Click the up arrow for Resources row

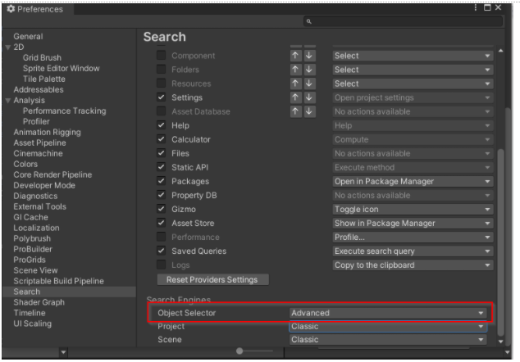click(297, 84)
